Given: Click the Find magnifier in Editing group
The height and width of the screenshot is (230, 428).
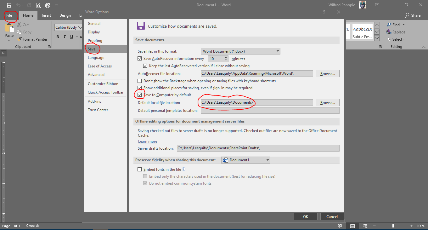Looking at the screenshot, I should [x=389, y=25].
